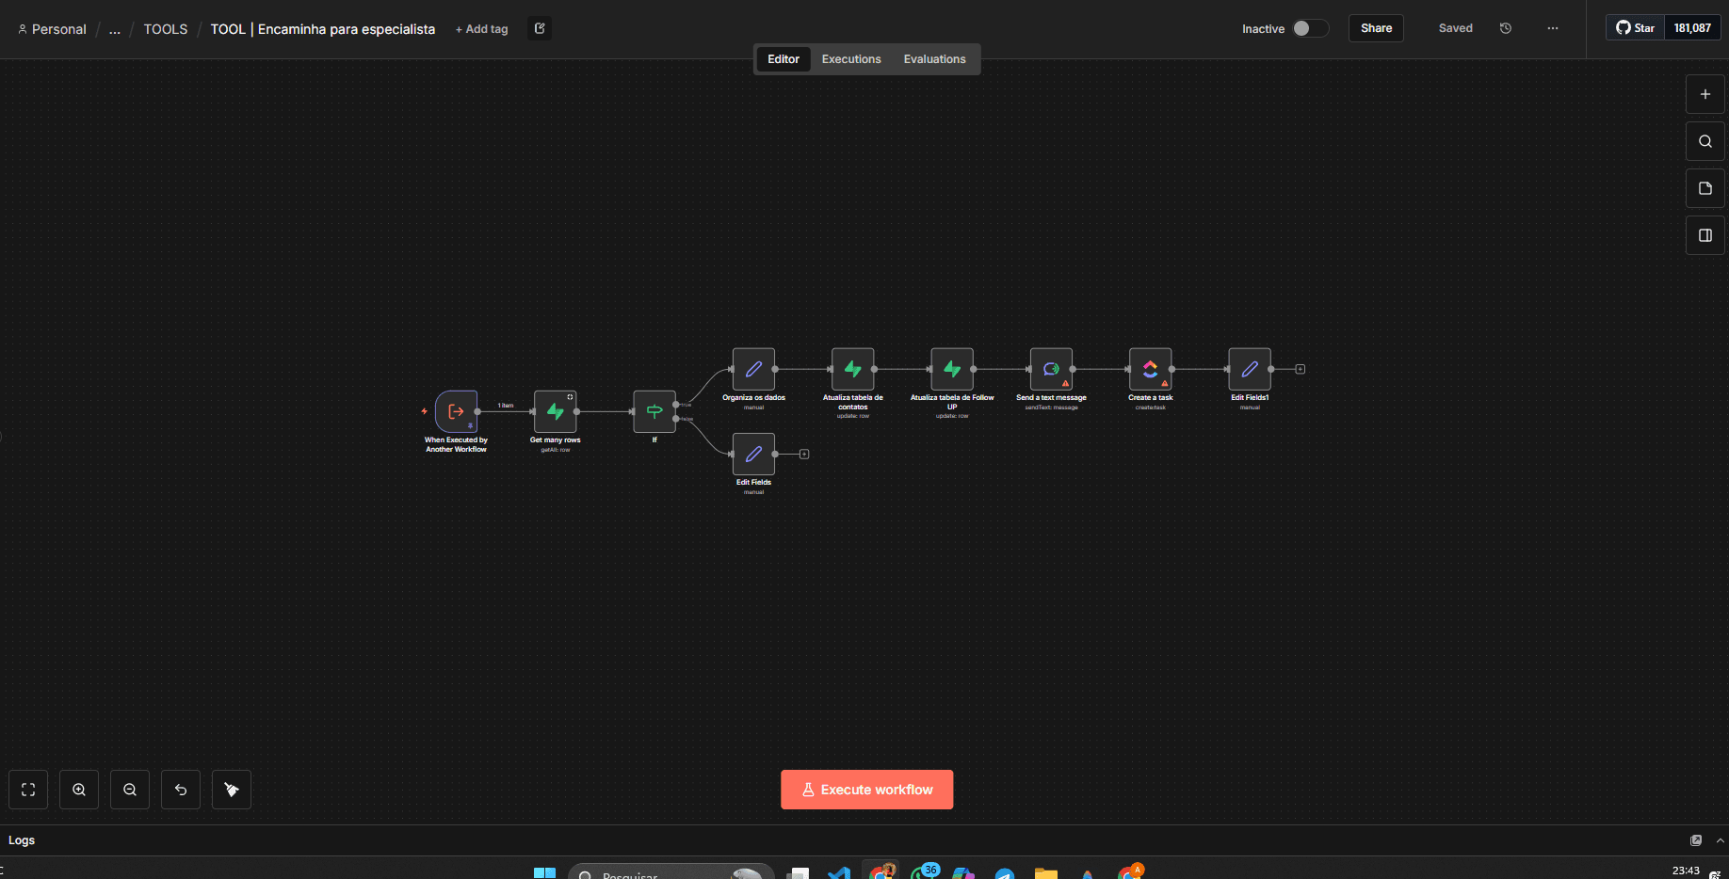Switch to the Evaluations tab

click(x=933, y=58)
